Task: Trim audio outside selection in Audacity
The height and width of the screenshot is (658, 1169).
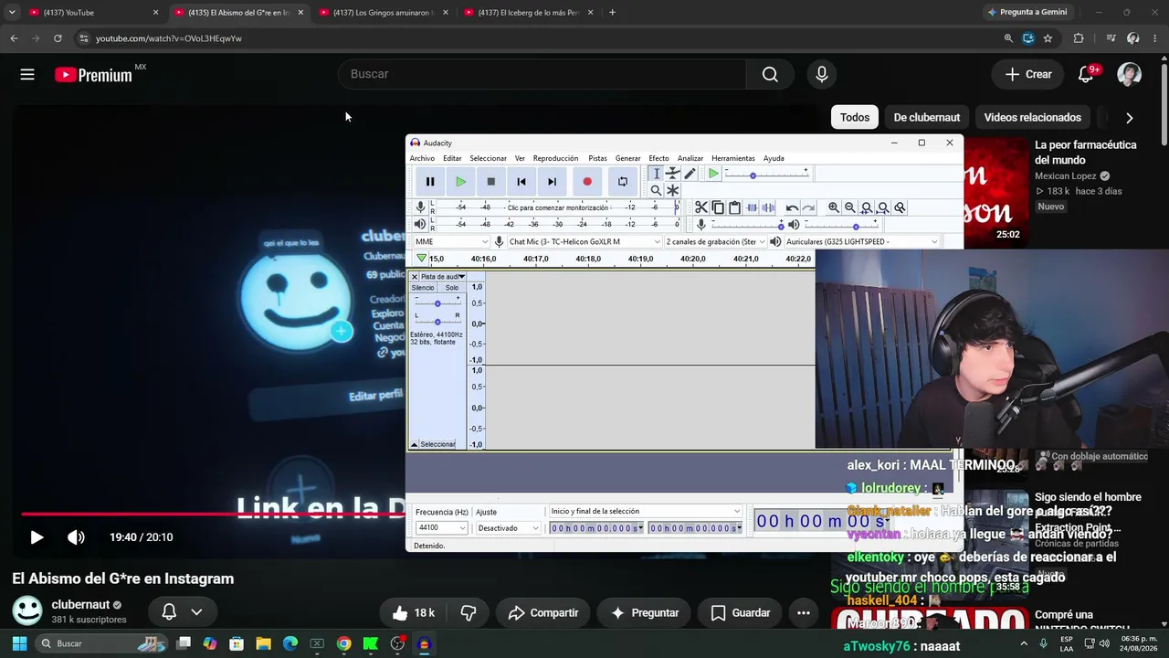Action: pos(752,207)
